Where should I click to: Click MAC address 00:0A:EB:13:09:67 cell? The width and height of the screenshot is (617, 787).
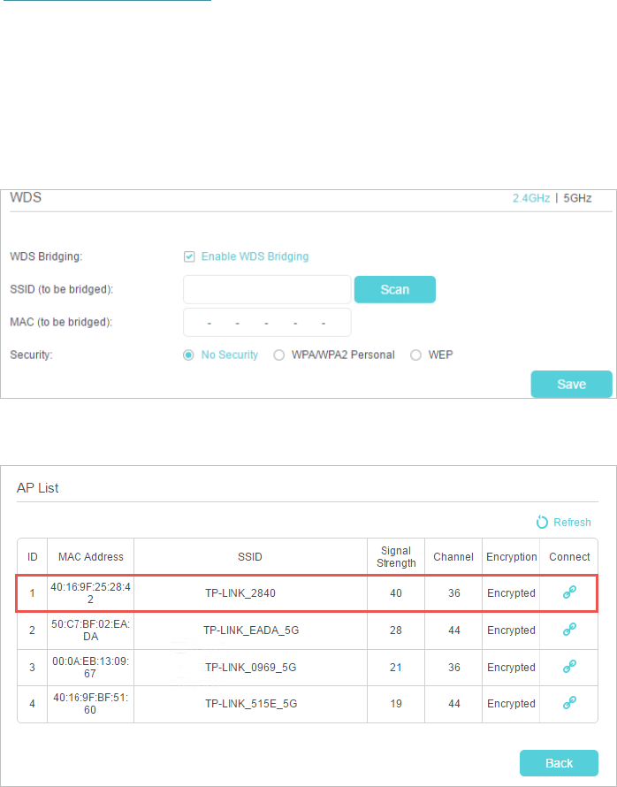click(91, 667)
